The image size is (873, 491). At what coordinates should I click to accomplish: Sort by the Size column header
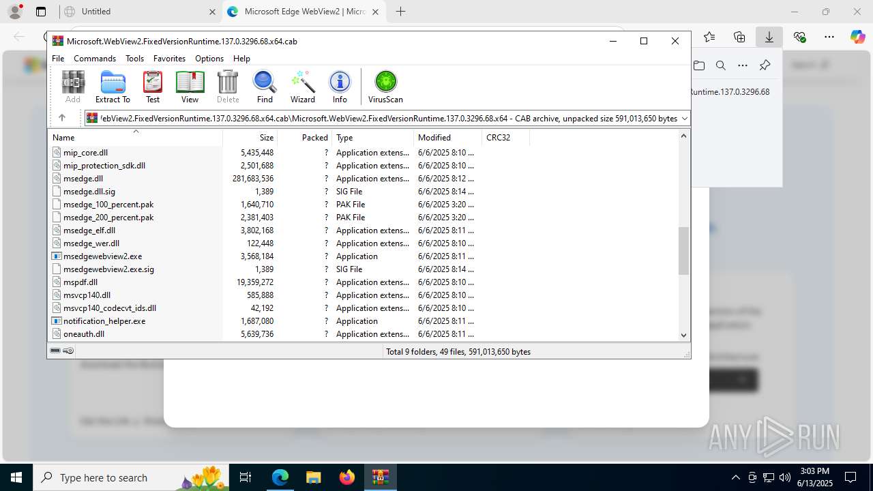coord(250,137)
